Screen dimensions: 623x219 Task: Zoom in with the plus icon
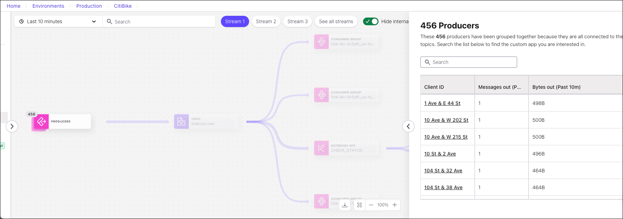(x=395, y=205)
